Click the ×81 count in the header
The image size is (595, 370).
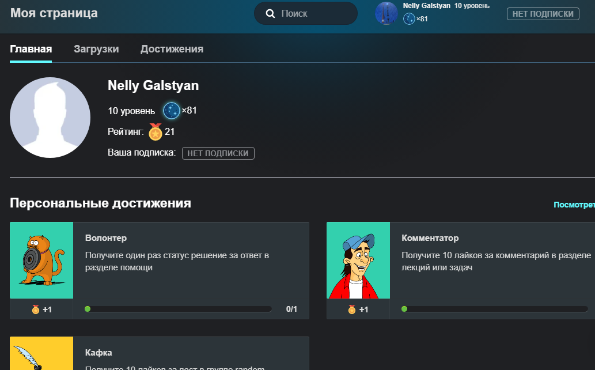coord(422,19)
